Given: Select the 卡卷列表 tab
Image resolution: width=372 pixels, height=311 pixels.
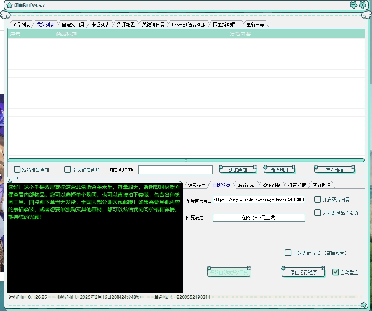Looking at the screenshot, I should click(100, 25).
